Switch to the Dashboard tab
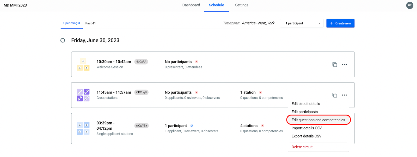417x157 pixels. [191, 5]
